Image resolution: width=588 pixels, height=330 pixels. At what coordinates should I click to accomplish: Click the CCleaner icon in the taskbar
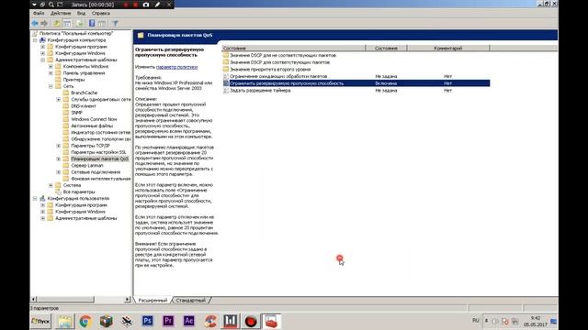click(210, 321)
